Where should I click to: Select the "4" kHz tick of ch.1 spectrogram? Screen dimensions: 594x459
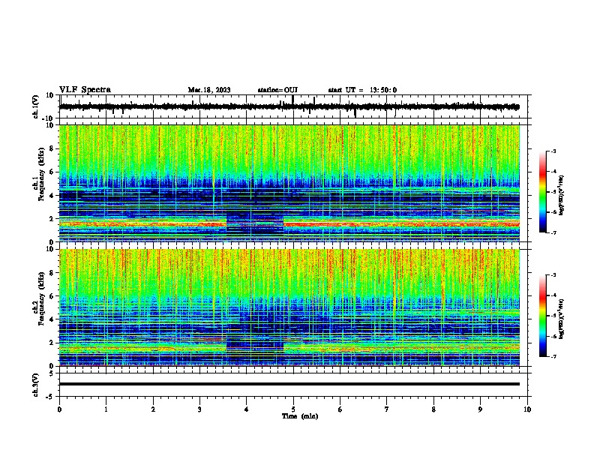tap(52, 196)
